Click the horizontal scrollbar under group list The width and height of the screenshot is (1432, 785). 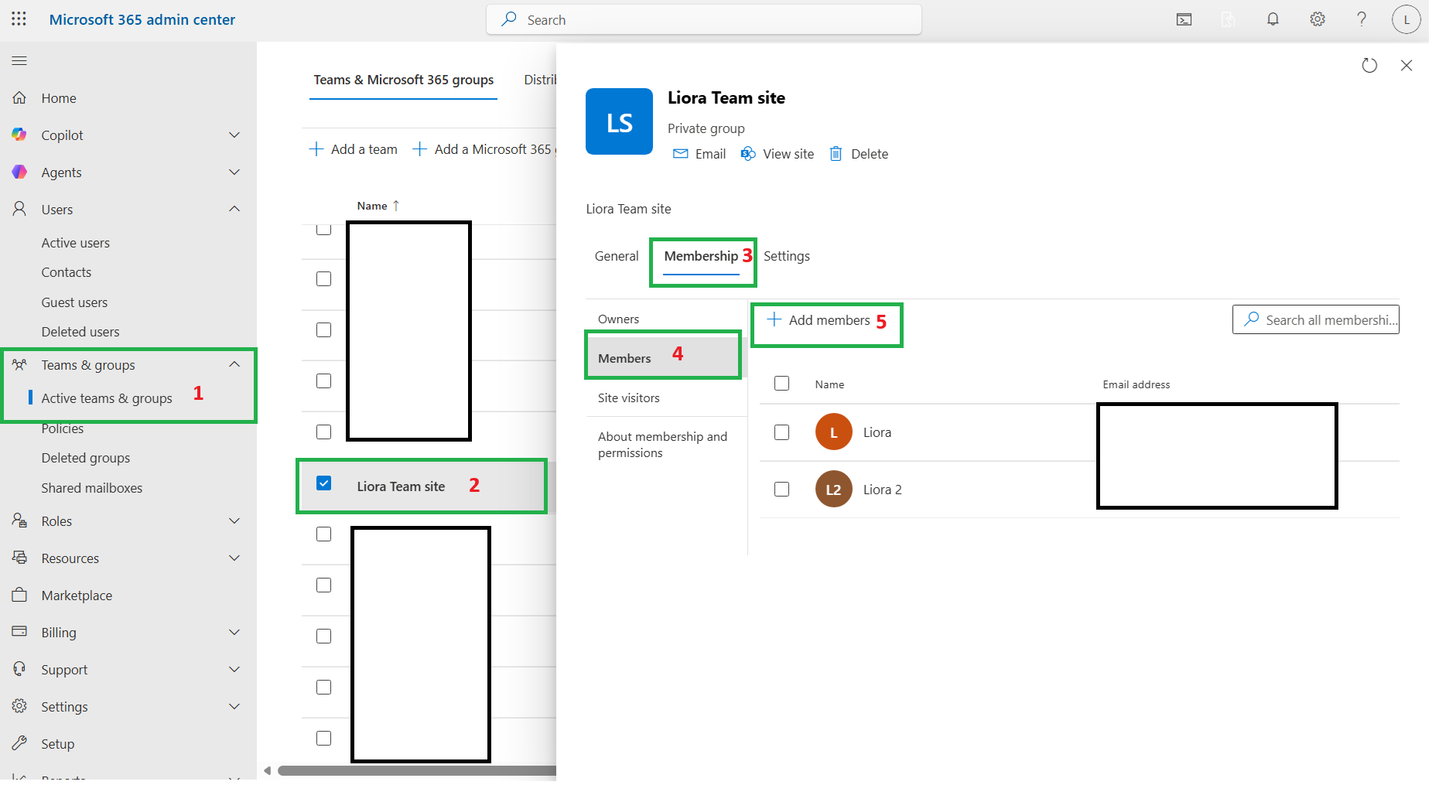417,770
